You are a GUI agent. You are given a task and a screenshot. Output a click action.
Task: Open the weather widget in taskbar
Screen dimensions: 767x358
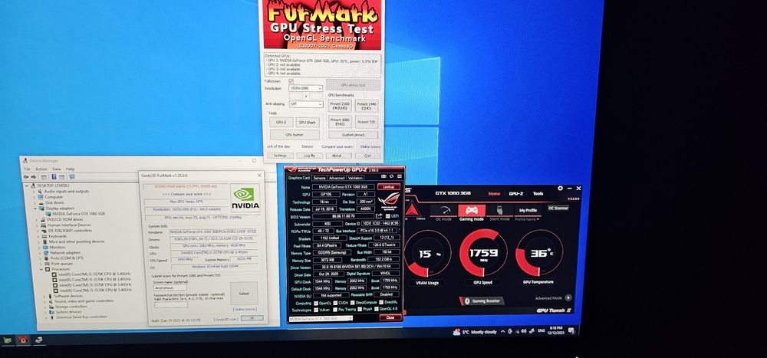(475, 332)
